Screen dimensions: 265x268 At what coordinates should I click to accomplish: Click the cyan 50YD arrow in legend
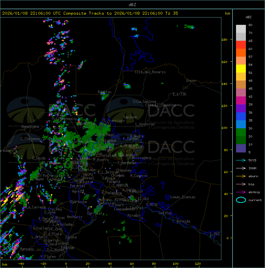coord(241,160)
